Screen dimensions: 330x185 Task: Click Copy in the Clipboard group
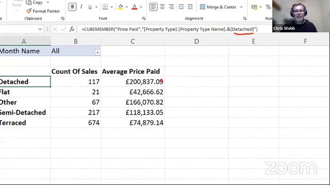[x=35, y=3]
